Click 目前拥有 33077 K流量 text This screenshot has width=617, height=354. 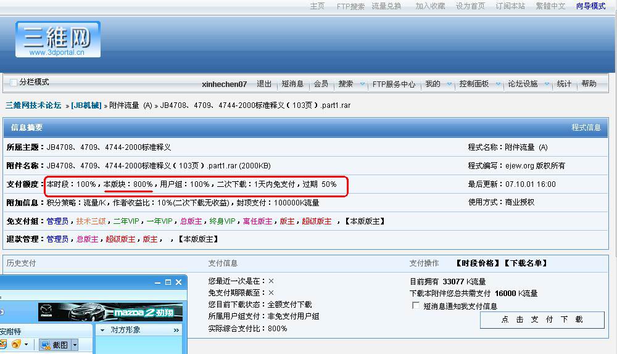447,282
